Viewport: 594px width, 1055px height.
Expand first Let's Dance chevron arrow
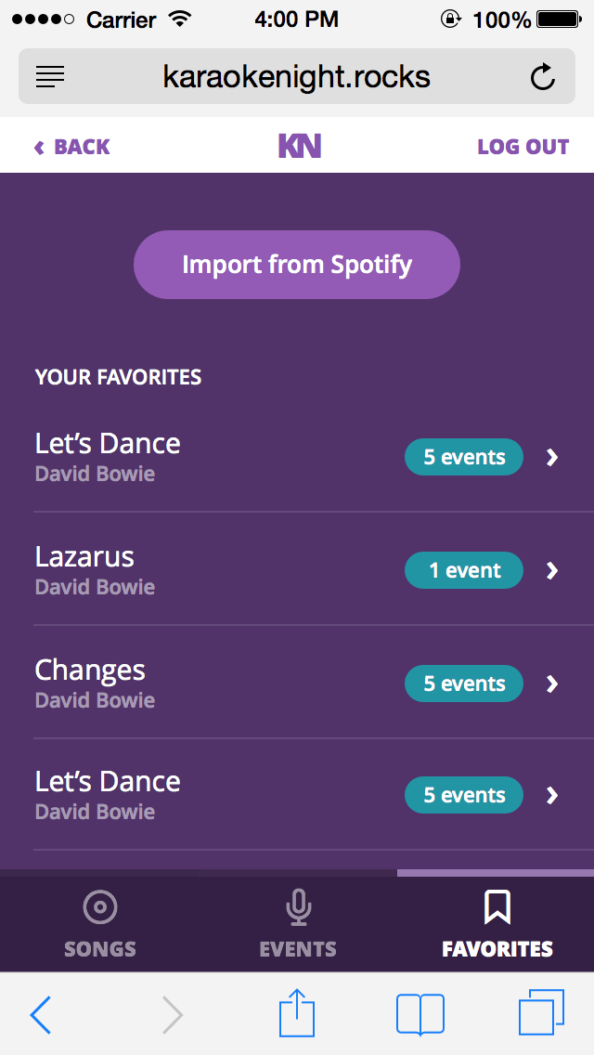pyautogui.click(x=552, y=457)
